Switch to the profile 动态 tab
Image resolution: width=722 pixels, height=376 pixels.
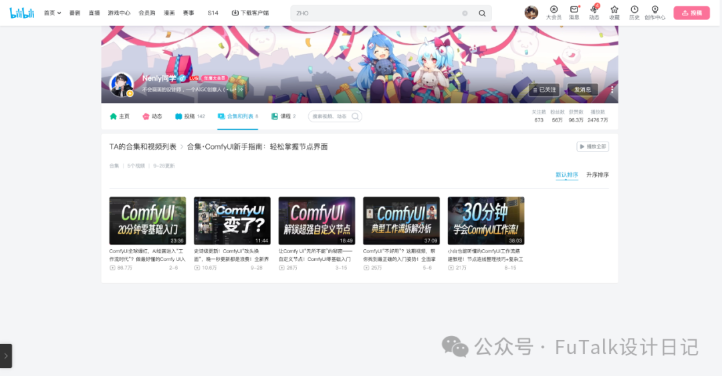tap(152, 116)
